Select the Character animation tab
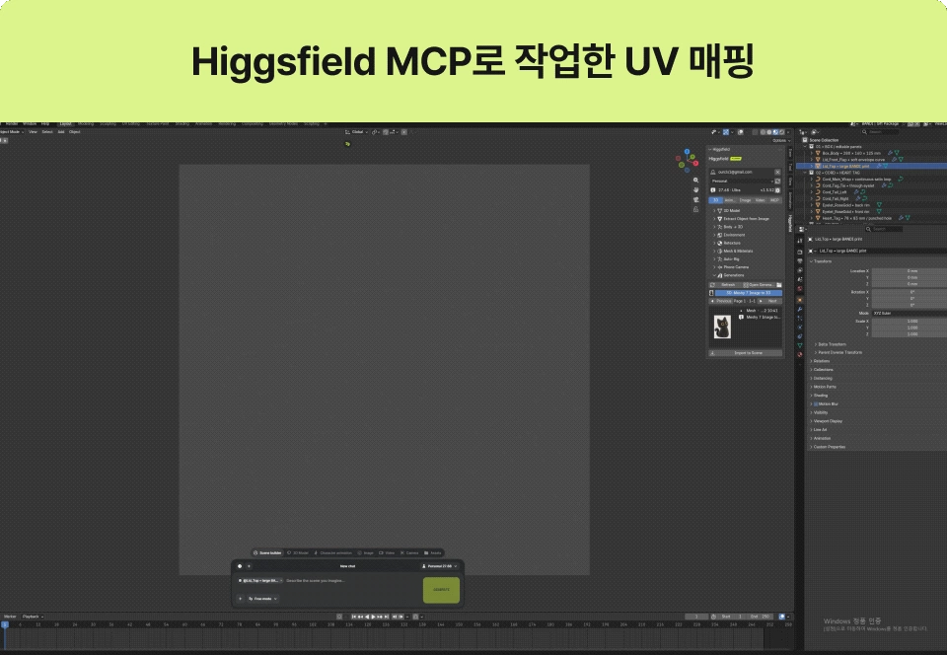 [333, 553]
